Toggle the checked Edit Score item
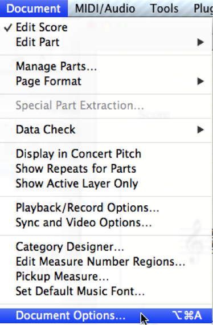Viewport: 213px width, 325px height. click(106, 27)
